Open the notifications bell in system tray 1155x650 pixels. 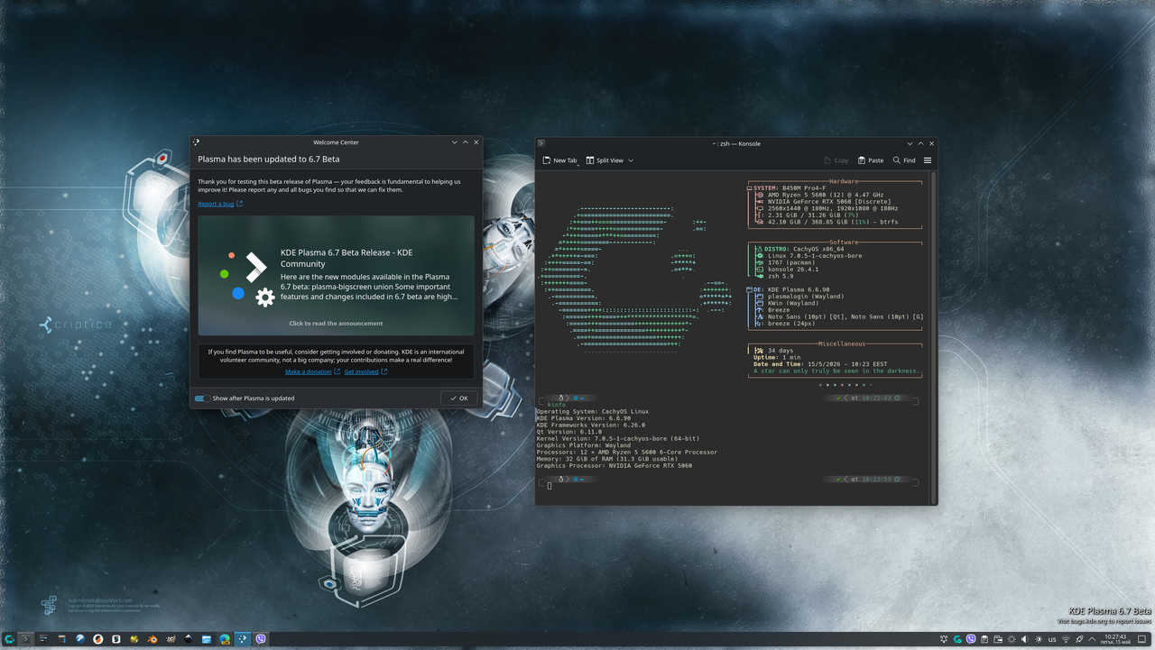[x=944, y=639]
